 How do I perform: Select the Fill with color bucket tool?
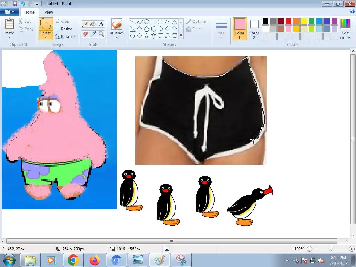(x=93, y=24)
